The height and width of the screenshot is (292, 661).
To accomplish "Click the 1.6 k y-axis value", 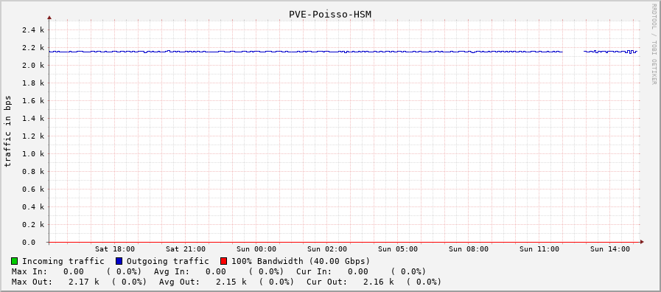I will pos(34,101).
